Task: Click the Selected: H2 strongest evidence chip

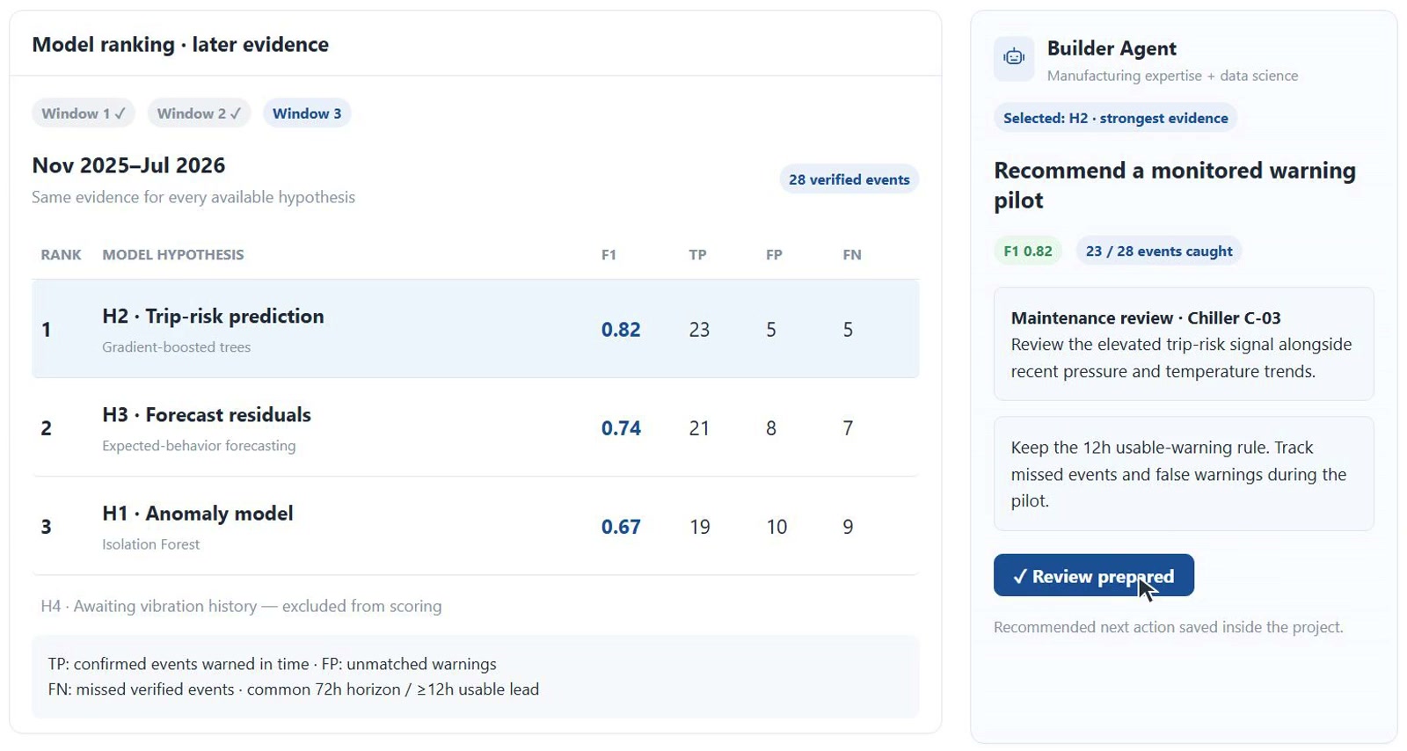Action: pos(1115,118)
